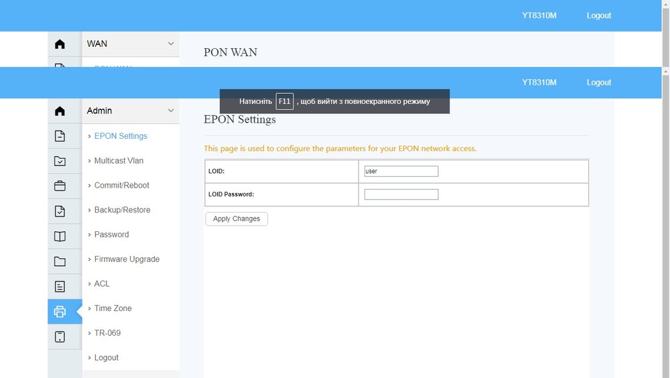670x378 pixels.
Task: Click the LOID text field
Action: pyautogui.click(x=401, y=172)
